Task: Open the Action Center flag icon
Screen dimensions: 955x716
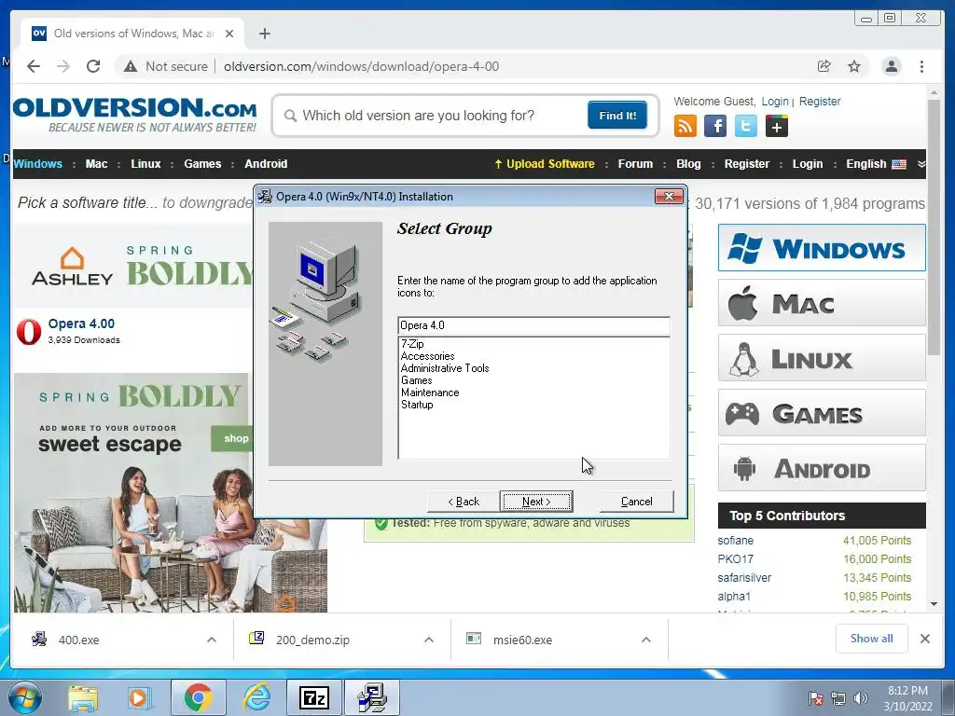Action: pos(815,698)
